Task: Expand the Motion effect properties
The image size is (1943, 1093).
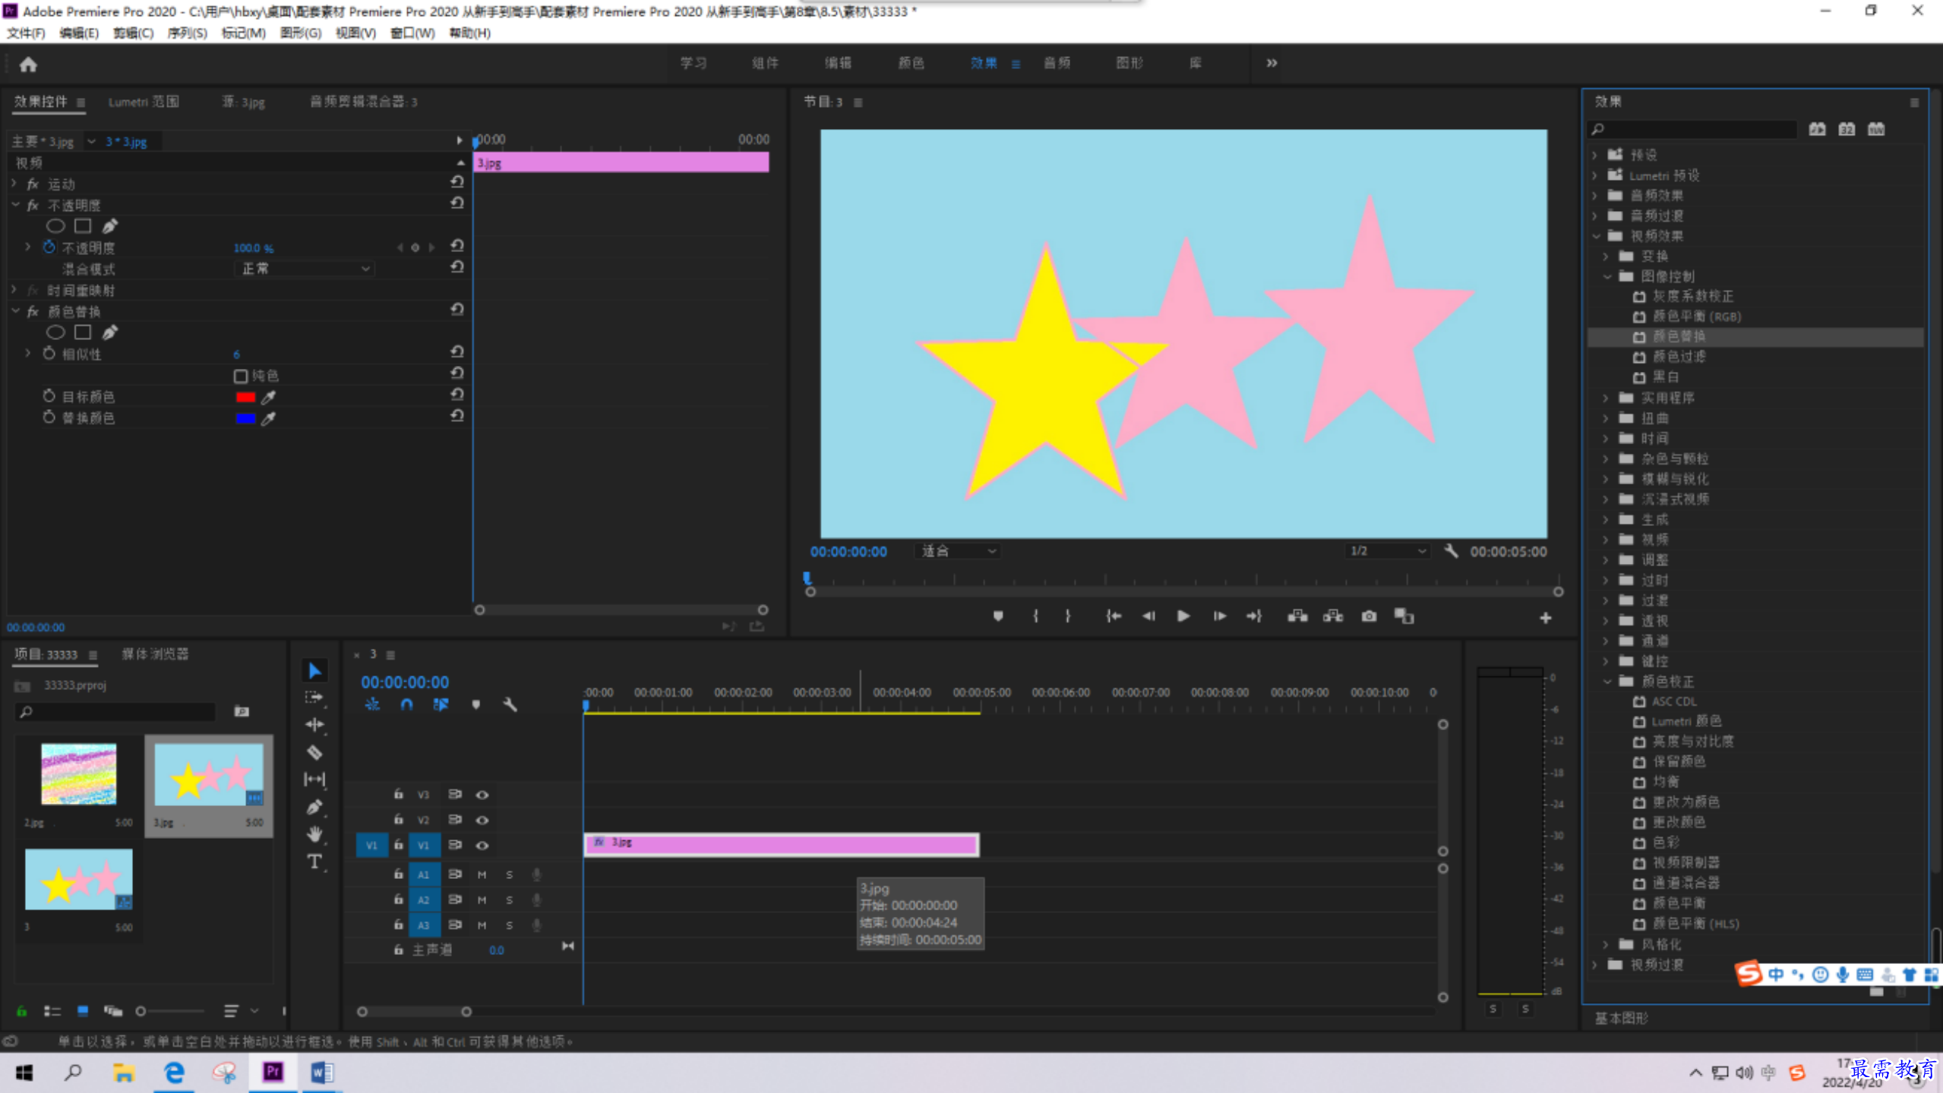Action: click(14, 184)
